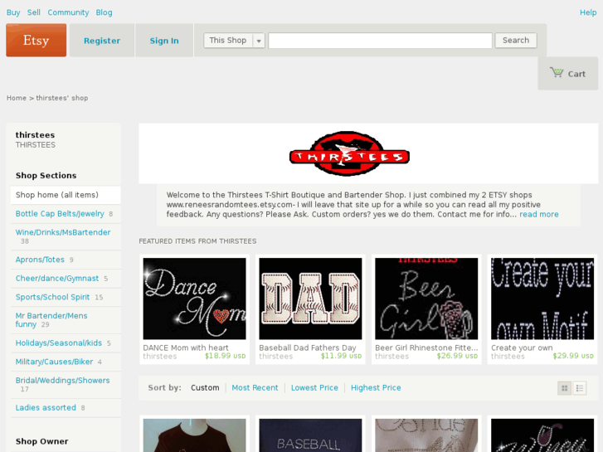Open Holidays/Seasonal/kids section
Viewport: 603px width, 452px height.
(x=58, y=343)
